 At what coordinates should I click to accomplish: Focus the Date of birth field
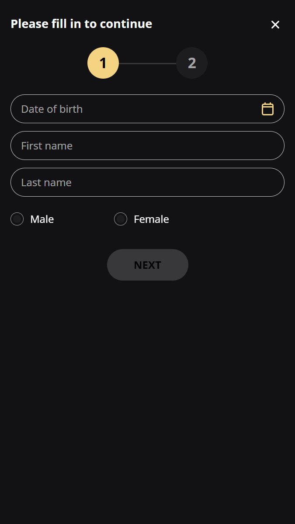(x=147, y=109)
